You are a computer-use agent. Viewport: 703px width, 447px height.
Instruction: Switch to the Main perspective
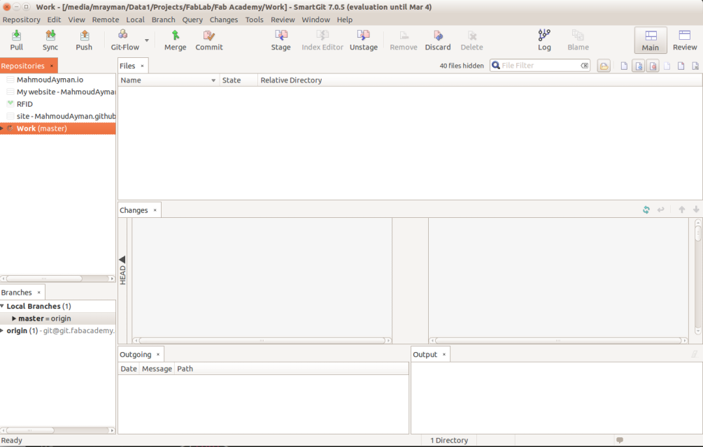pyautogui.click(x=651, y=41)
